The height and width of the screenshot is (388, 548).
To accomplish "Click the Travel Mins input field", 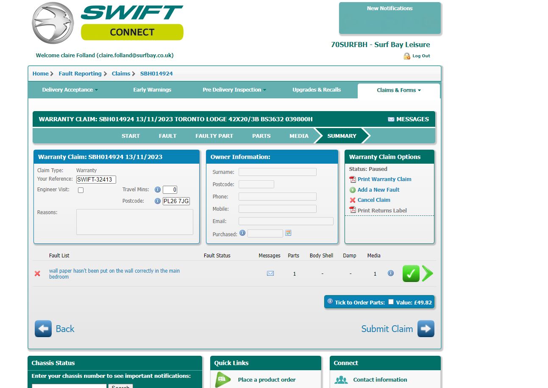I will pyautogui.click(x=170, y=190).
